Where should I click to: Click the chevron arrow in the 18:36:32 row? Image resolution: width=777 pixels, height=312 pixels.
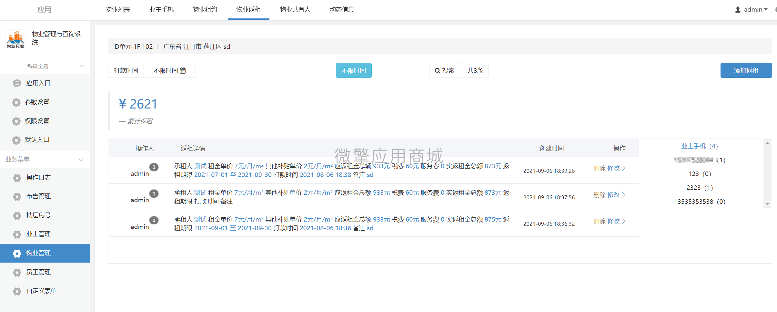(624, 221)
